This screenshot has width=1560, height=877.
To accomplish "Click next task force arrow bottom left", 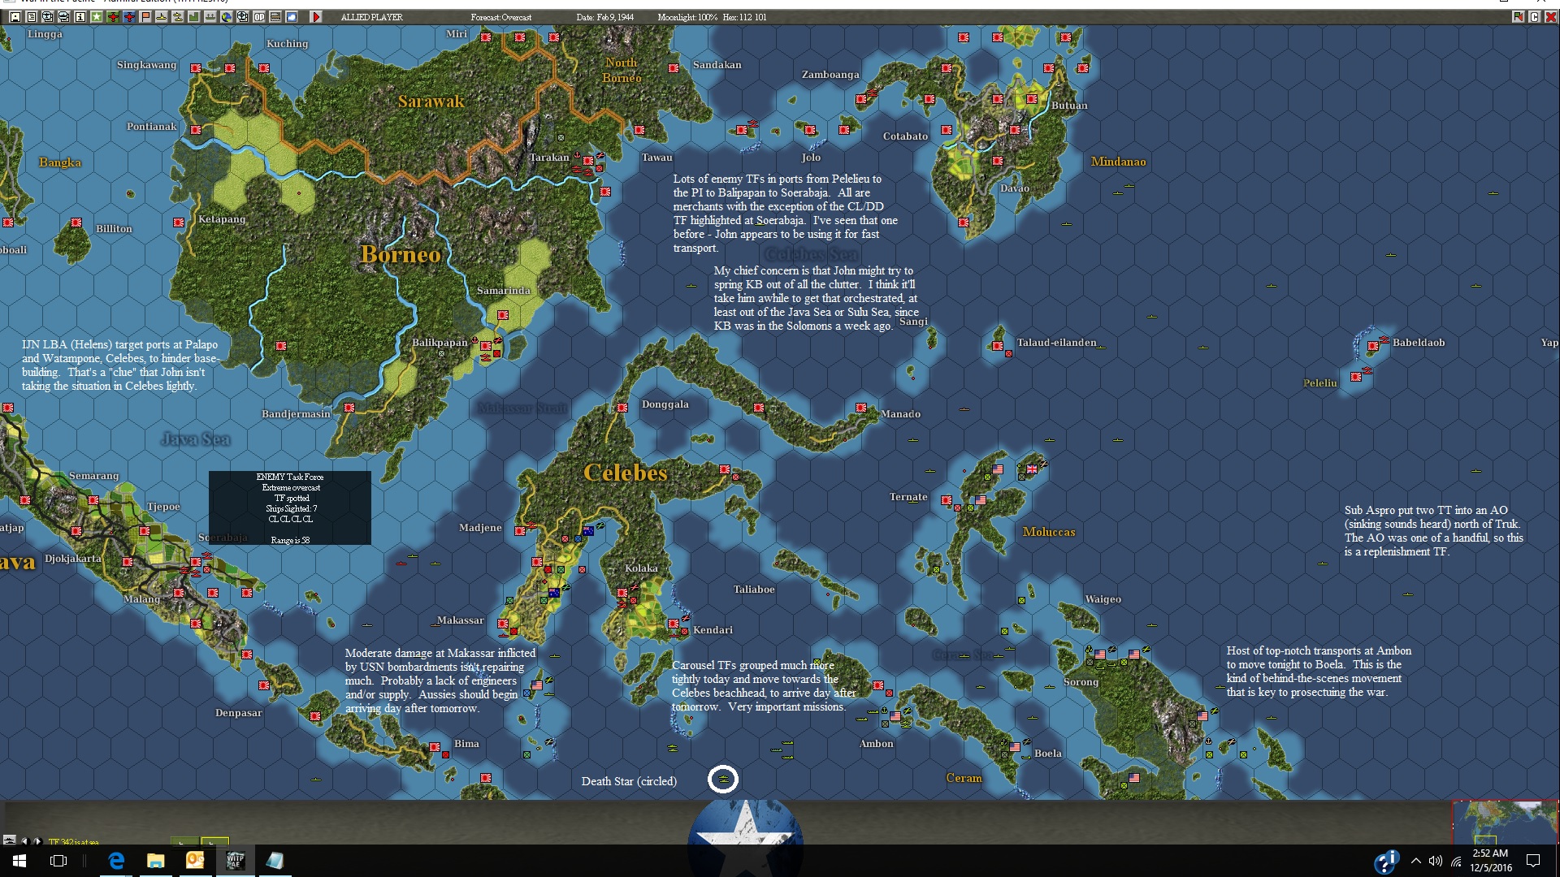I will point(37,840).
